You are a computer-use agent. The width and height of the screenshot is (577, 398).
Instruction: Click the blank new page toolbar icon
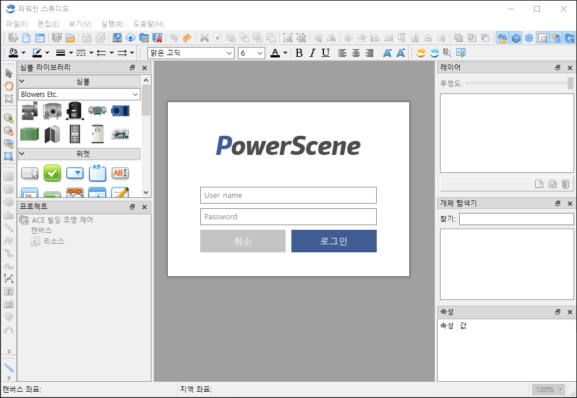click(x=27, y=38)
